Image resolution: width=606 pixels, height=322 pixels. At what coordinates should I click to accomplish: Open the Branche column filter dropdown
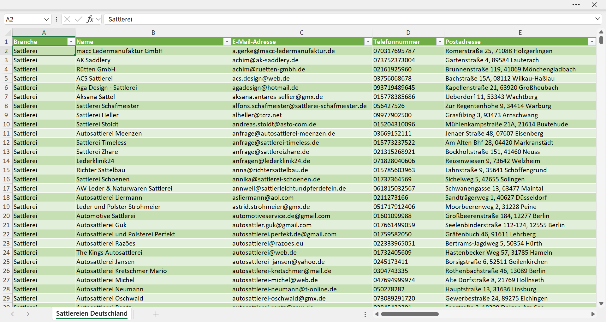coord(71,42)
